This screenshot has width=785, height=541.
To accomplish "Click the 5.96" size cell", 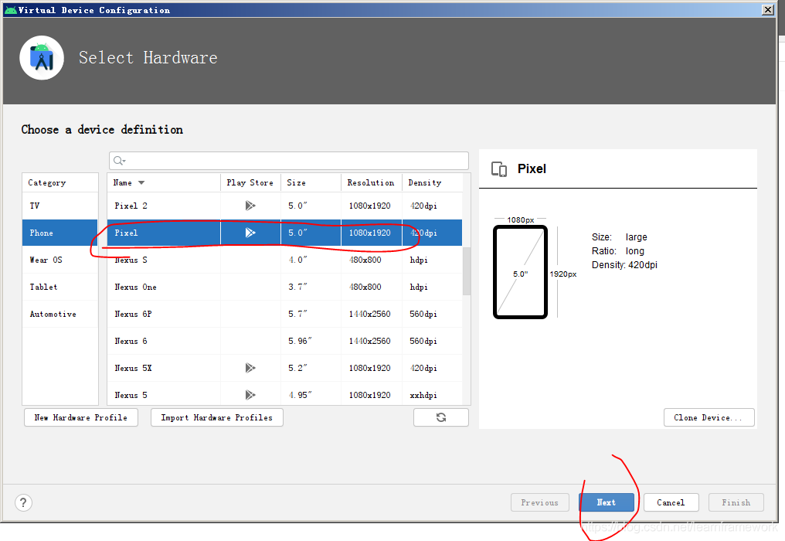I will 299,341.
